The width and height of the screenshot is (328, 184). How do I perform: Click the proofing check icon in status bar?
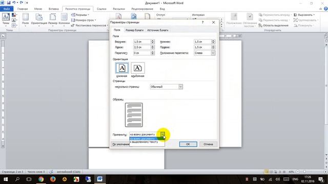(x=51, y=172)
